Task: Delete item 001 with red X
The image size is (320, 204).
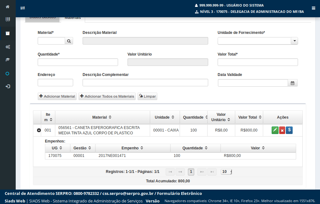Action: point(282,130)
